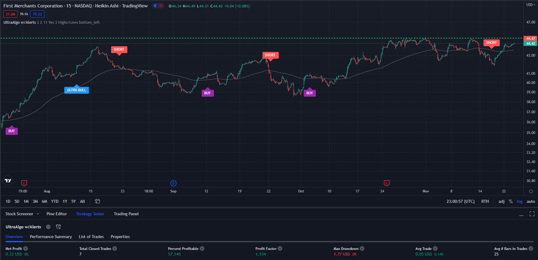
Task: Toggle percent scale mode
Action: 511,201
